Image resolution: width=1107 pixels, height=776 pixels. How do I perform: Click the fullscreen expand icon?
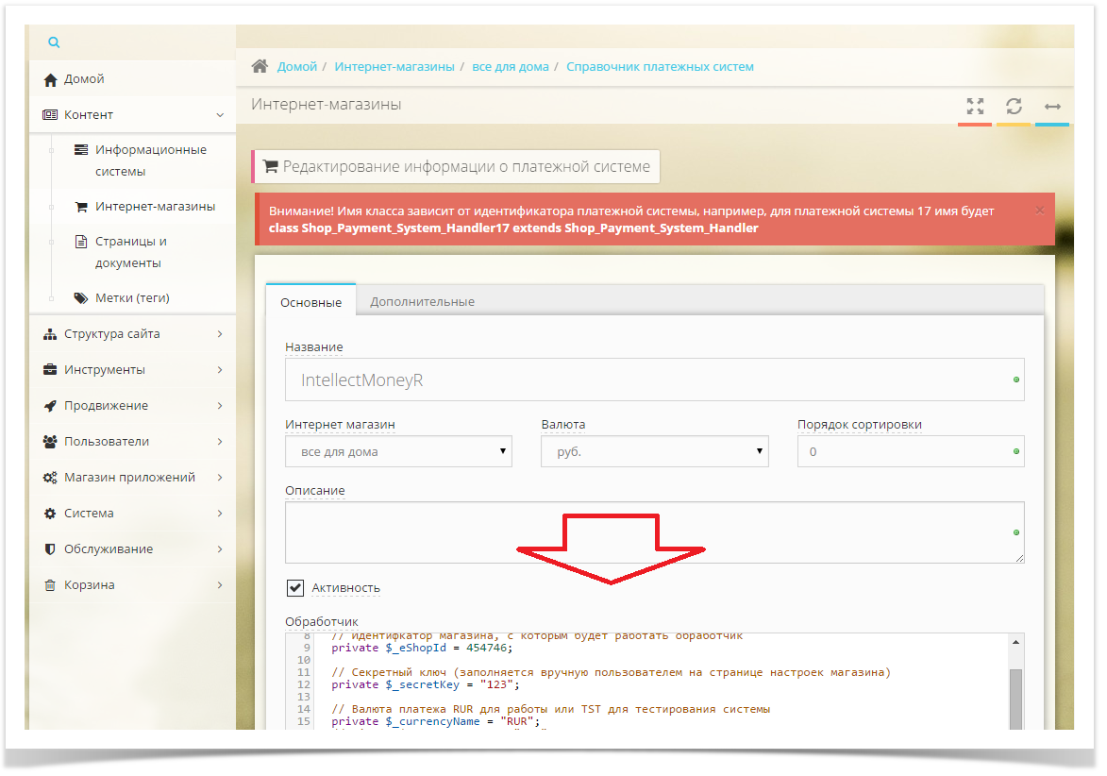(975, 106)
